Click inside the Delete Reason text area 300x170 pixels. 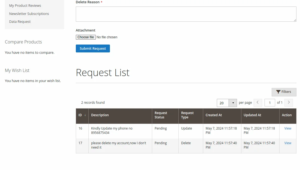point(186,14)
